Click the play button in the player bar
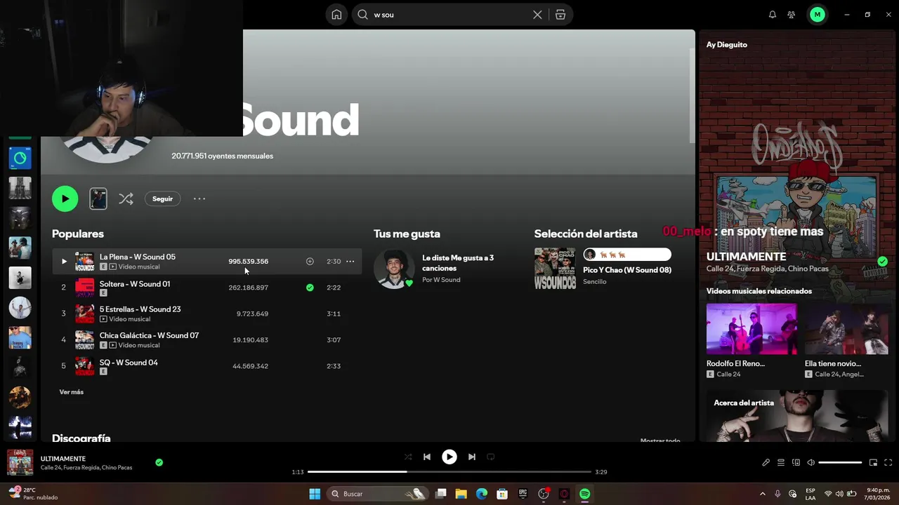 click(449, 457)
